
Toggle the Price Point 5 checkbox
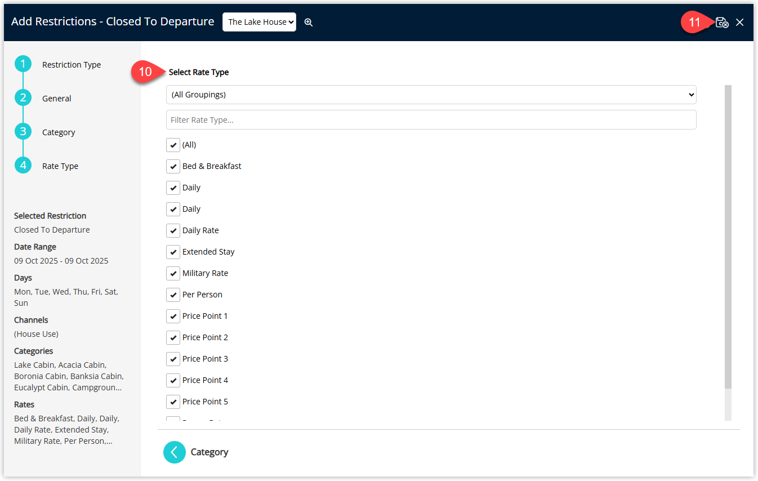tap(173, 402)
